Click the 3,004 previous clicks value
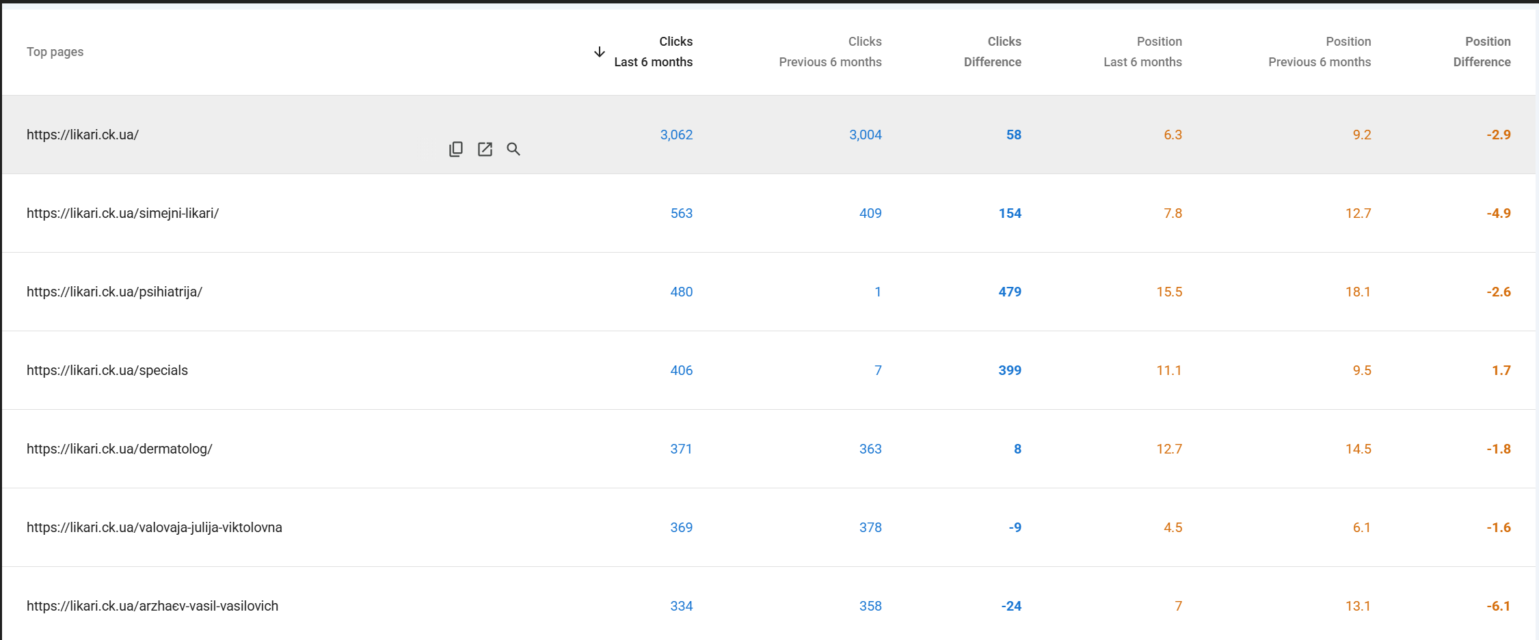This screenshot has height=640, width=1539. click(865, 135)
